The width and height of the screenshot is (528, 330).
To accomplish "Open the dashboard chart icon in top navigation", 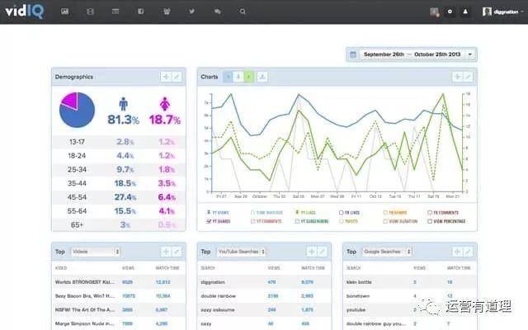I will pyautogui.click(x=64, y=12).
